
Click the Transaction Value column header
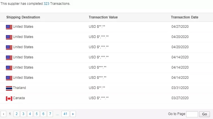tap(103, 17)
